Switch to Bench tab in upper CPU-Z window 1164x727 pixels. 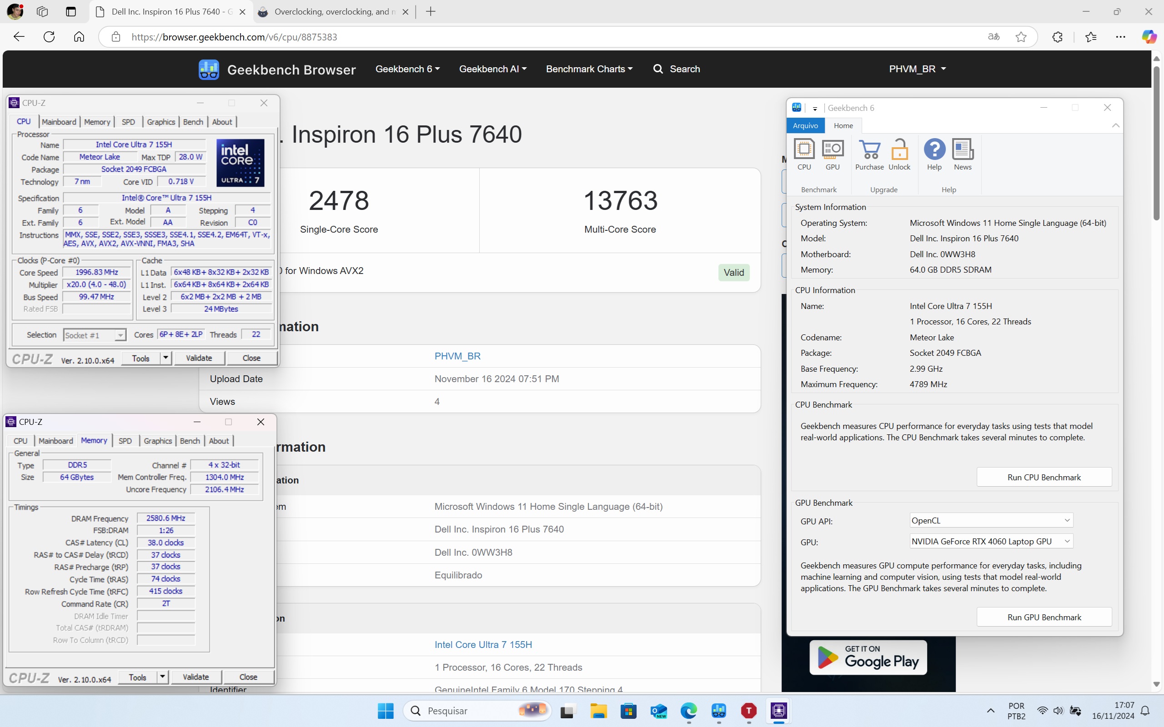193,122
